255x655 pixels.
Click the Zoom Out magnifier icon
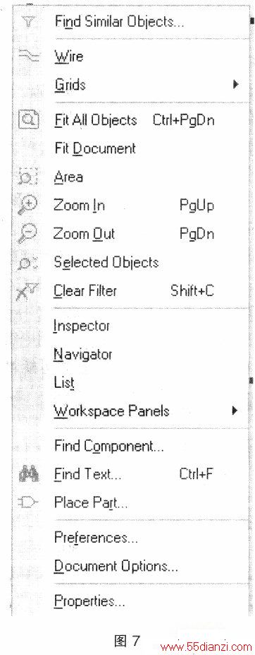pos(28,234)
